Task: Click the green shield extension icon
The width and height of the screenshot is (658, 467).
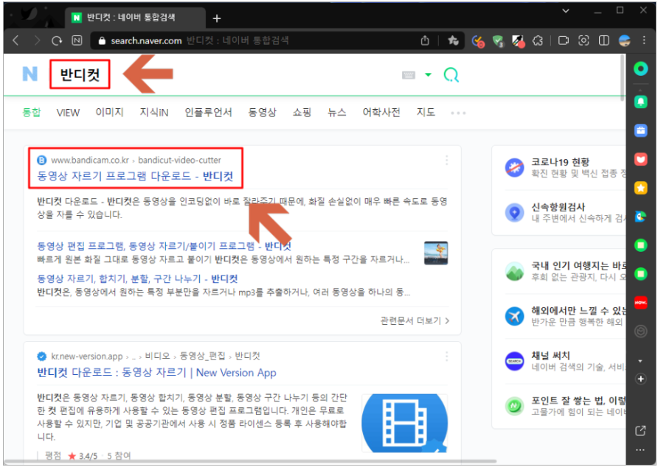Action: [498, 41]
